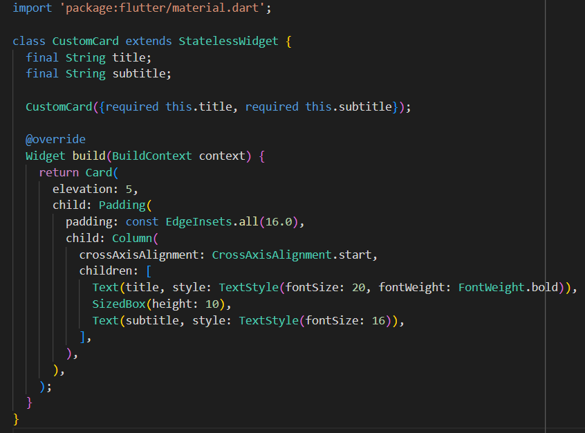Click the '@override' annotation
The height and width of the screenshot is (433, 585).
pyautogui.click(x=55, y=139)
